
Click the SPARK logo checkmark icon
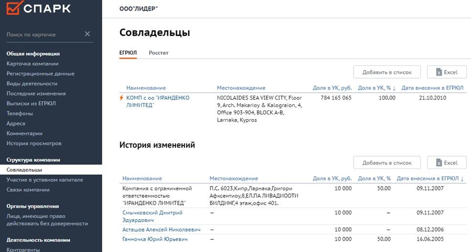pos(13,7)
